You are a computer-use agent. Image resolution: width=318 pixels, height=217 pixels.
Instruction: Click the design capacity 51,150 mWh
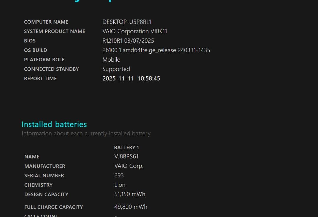(130, 194)
